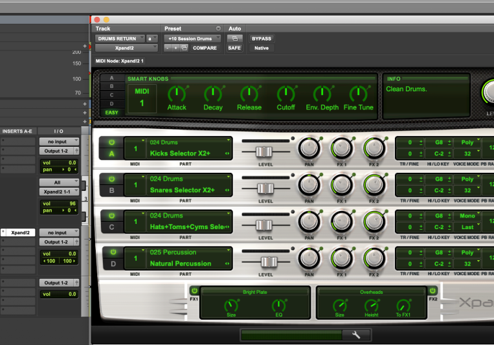Image resolution: width=494 pixels, height=345 pixels.
Task: Click the Decay smart knob
Action: tap(213, 94)
